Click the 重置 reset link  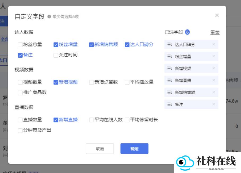coord(215,32)
